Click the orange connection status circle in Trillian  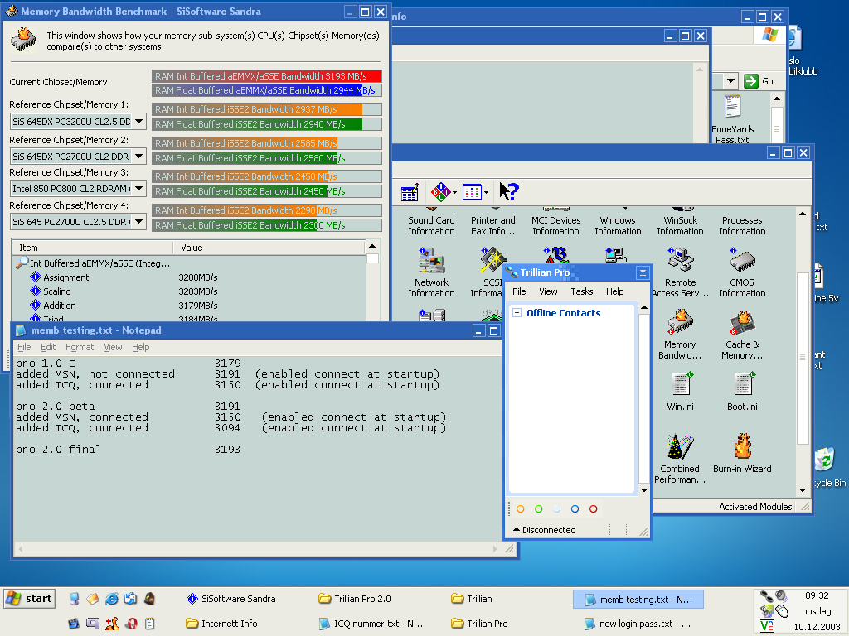point(521,509)
